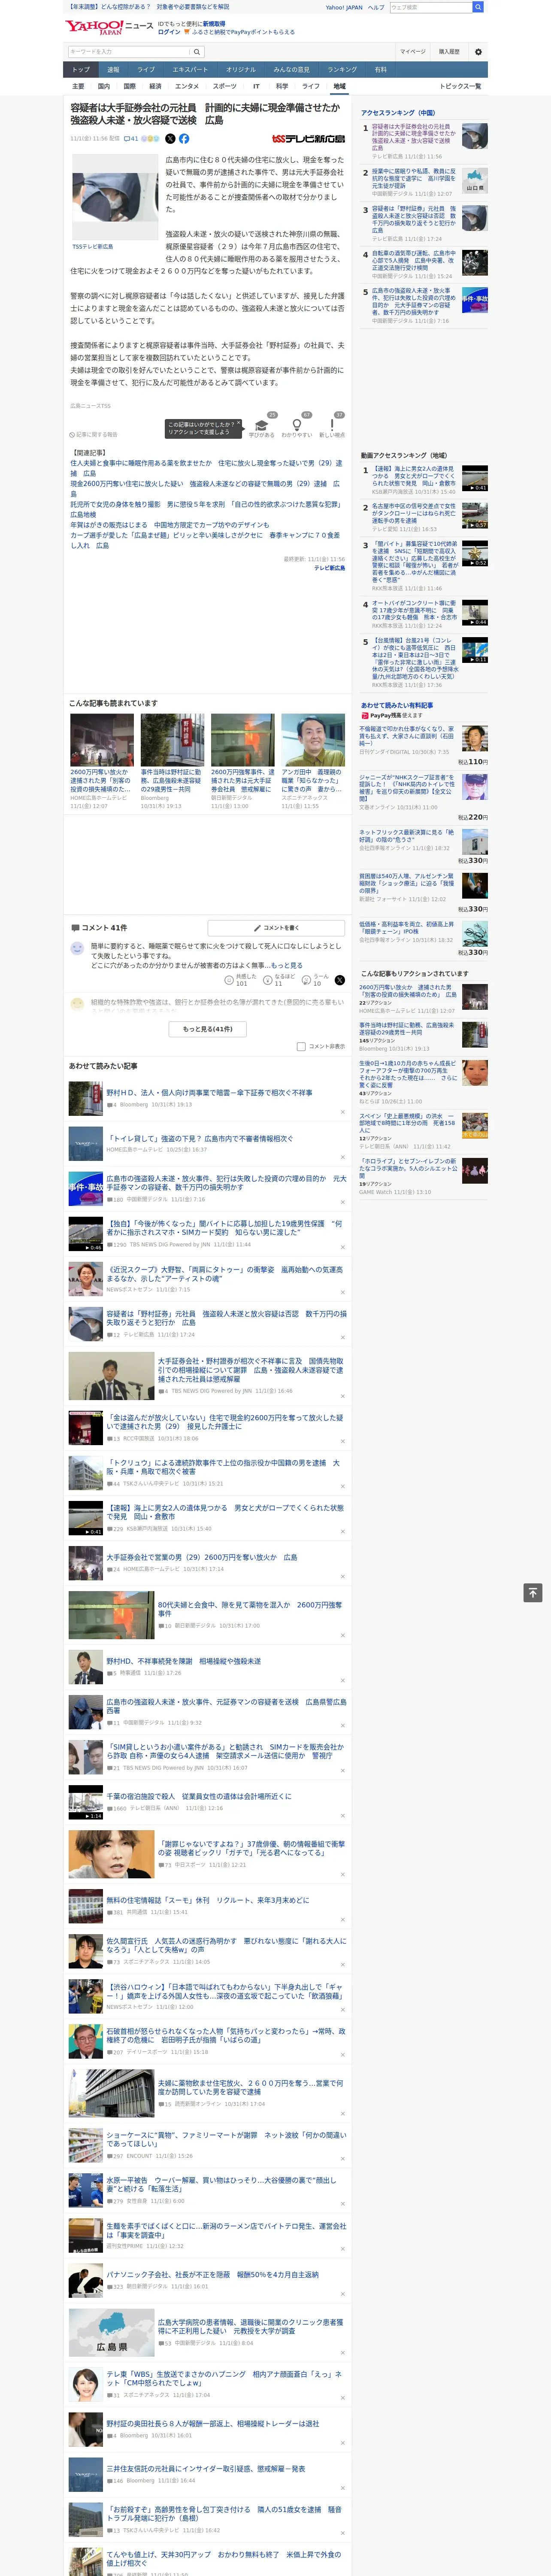Image resolution: width=551 pixels, height=2576 pixels.
Task: Open article 水原一平被告 ウーバー解雇
Action: coord(221,2185)
